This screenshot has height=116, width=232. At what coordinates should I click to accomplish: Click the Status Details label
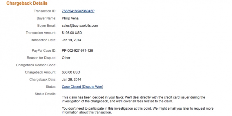point(46,94)
